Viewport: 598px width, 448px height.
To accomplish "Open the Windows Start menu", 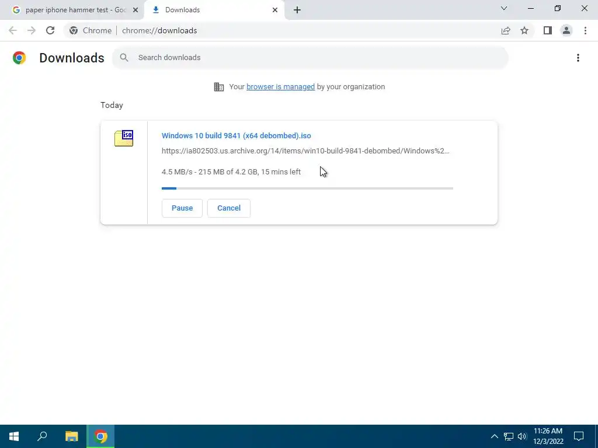I will (x=14, y=436).
